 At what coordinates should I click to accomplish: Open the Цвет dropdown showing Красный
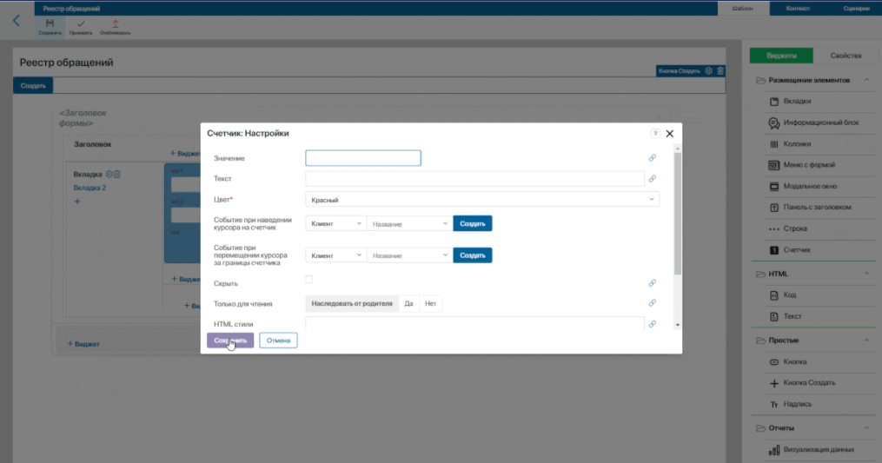(x=482, y=200)
